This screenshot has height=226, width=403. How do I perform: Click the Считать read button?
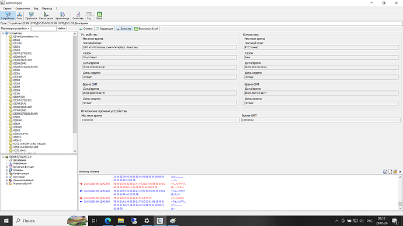coord(86,29)
